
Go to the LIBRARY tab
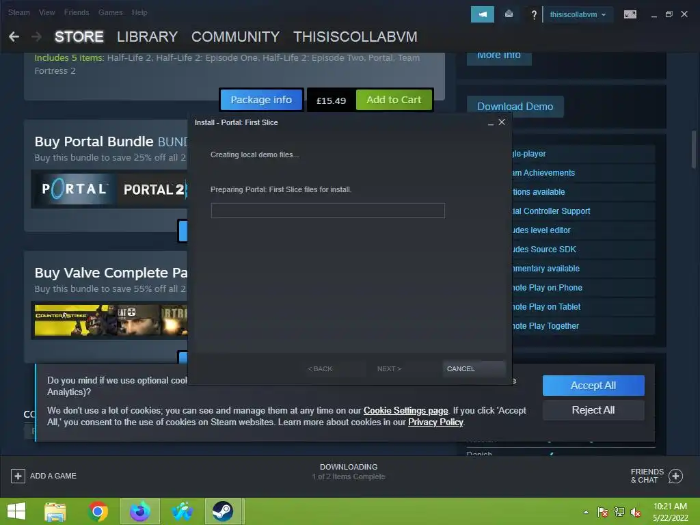pos(148,37)
